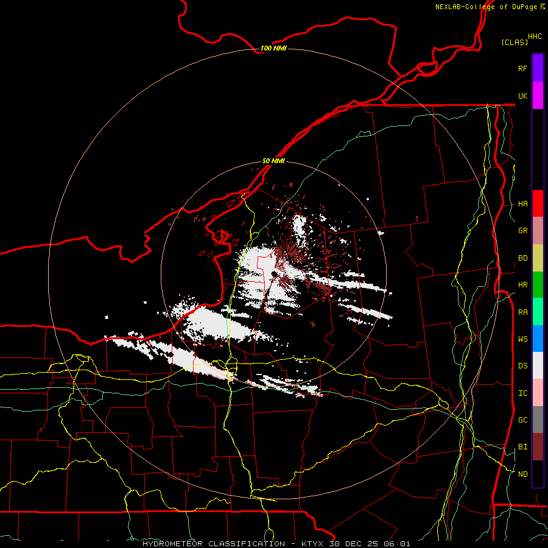Click the BI dark red legend swatch
The width and height of the screenshot is (548, 548).
click(x=538, y=447)
